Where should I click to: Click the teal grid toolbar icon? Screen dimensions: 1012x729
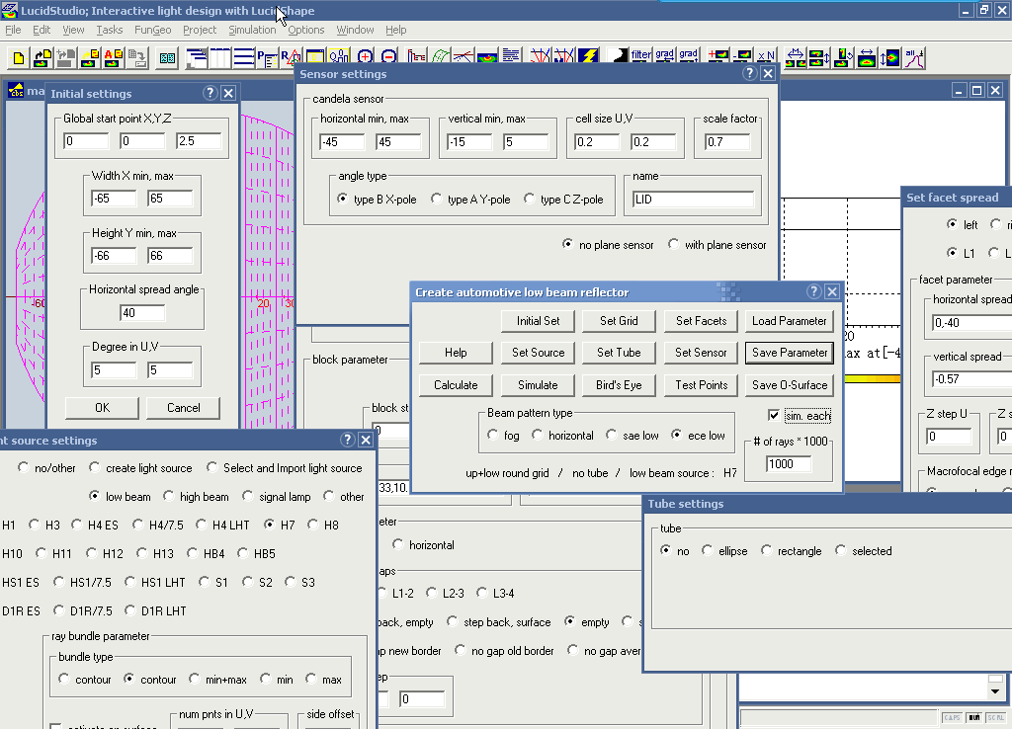pos(168,58)
